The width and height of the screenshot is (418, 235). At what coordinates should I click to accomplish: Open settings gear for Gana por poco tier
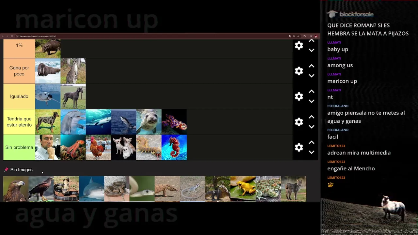[x=299, y=71]
